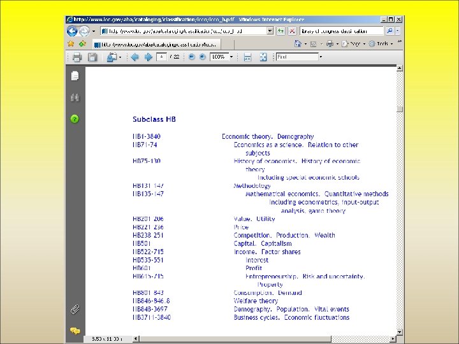The image size is (459, 344).
Task: Click the horizontal scrollbar right arrow
Action: pyautogui.click(x=393, y=339)
